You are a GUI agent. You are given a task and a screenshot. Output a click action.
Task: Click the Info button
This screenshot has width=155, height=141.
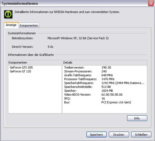(137, 118)
